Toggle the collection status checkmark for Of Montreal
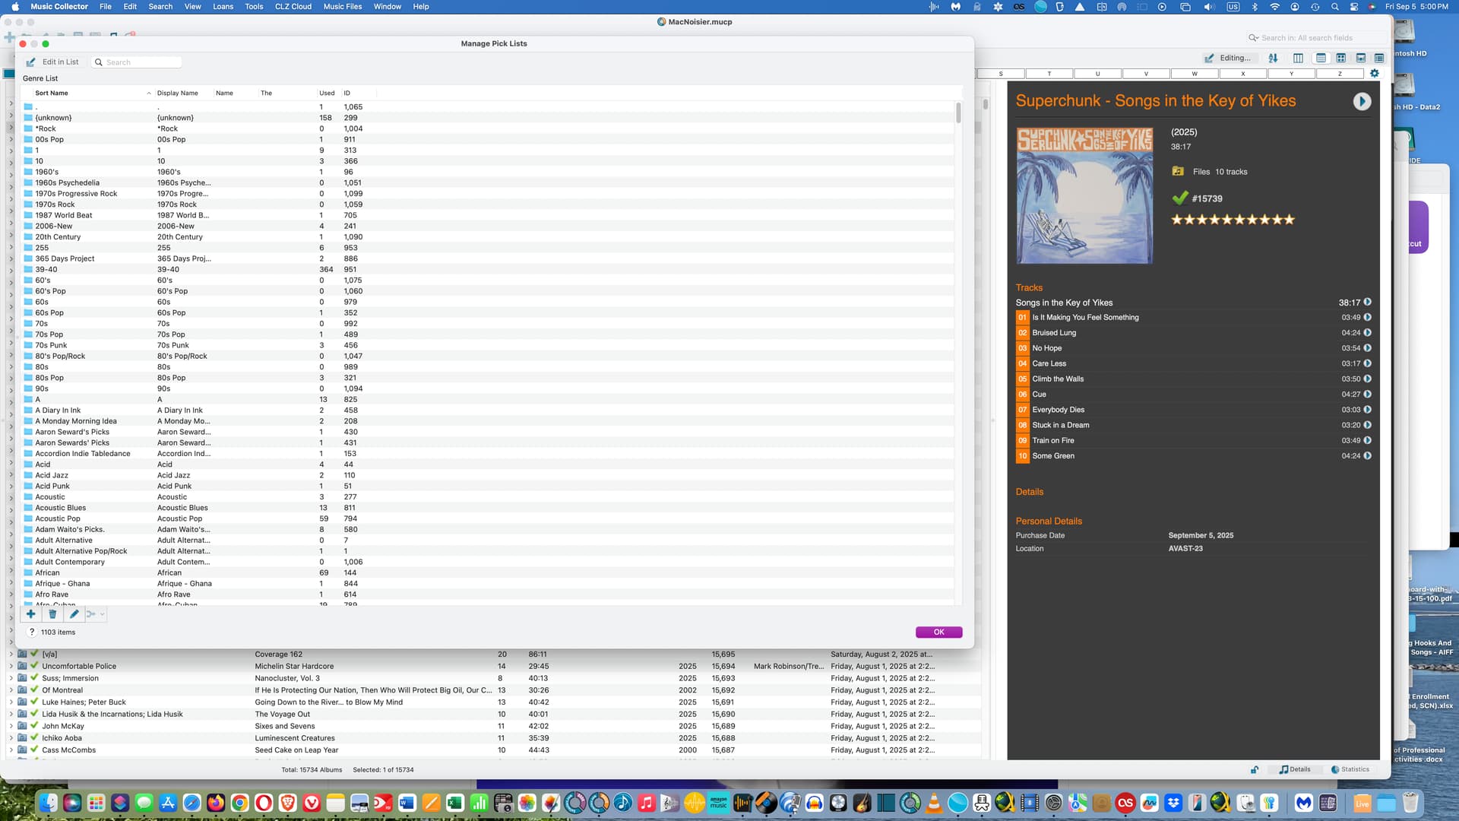 tap(34, 689)
